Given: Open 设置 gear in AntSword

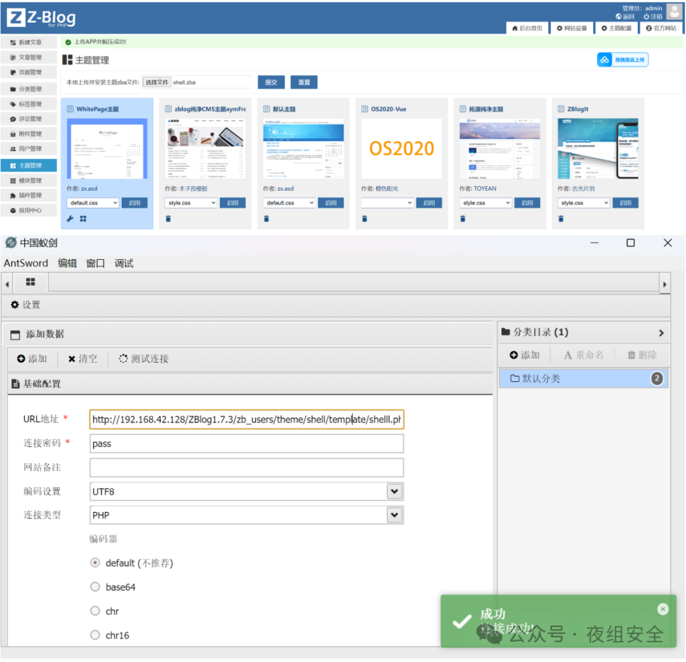Looking at the screenshot, I should point(25,305).
